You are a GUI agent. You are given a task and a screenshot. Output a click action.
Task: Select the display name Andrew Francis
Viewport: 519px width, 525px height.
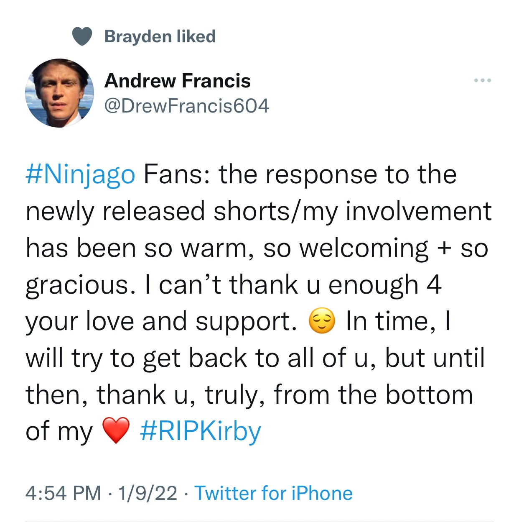[x=178, y=81]
